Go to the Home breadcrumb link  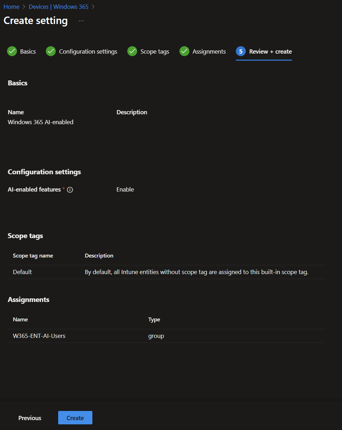click(11, 7)
